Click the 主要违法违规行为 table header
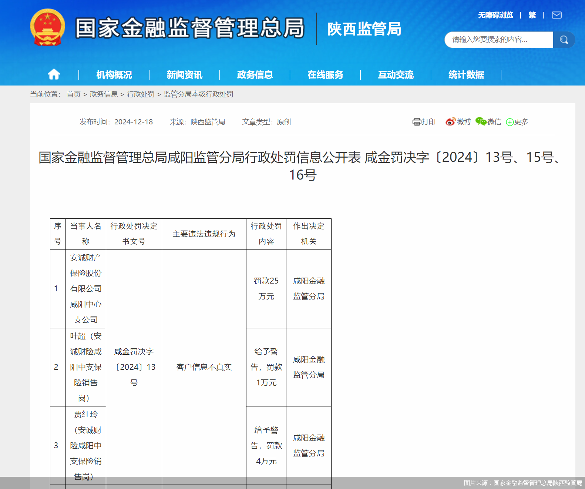The height and width of the screenshot is (489, 585). 204,234
